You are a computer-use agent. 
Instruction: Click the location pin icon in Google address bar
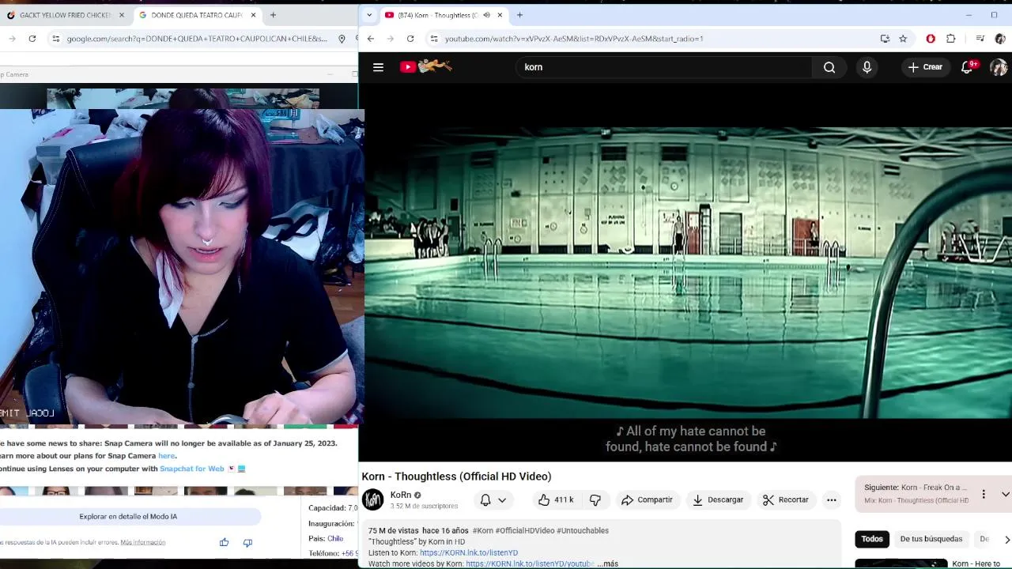point(342,39)
